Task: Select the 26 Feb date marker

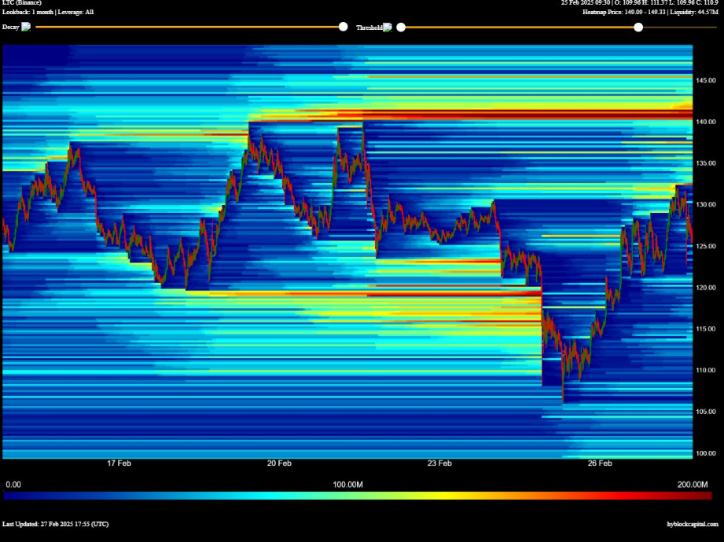Action: coord(600,463)
